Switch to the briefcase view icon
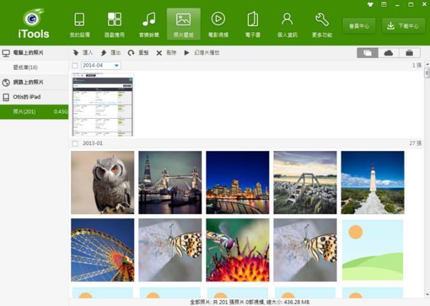Screen dimensions: 430x306 [409, 52]
